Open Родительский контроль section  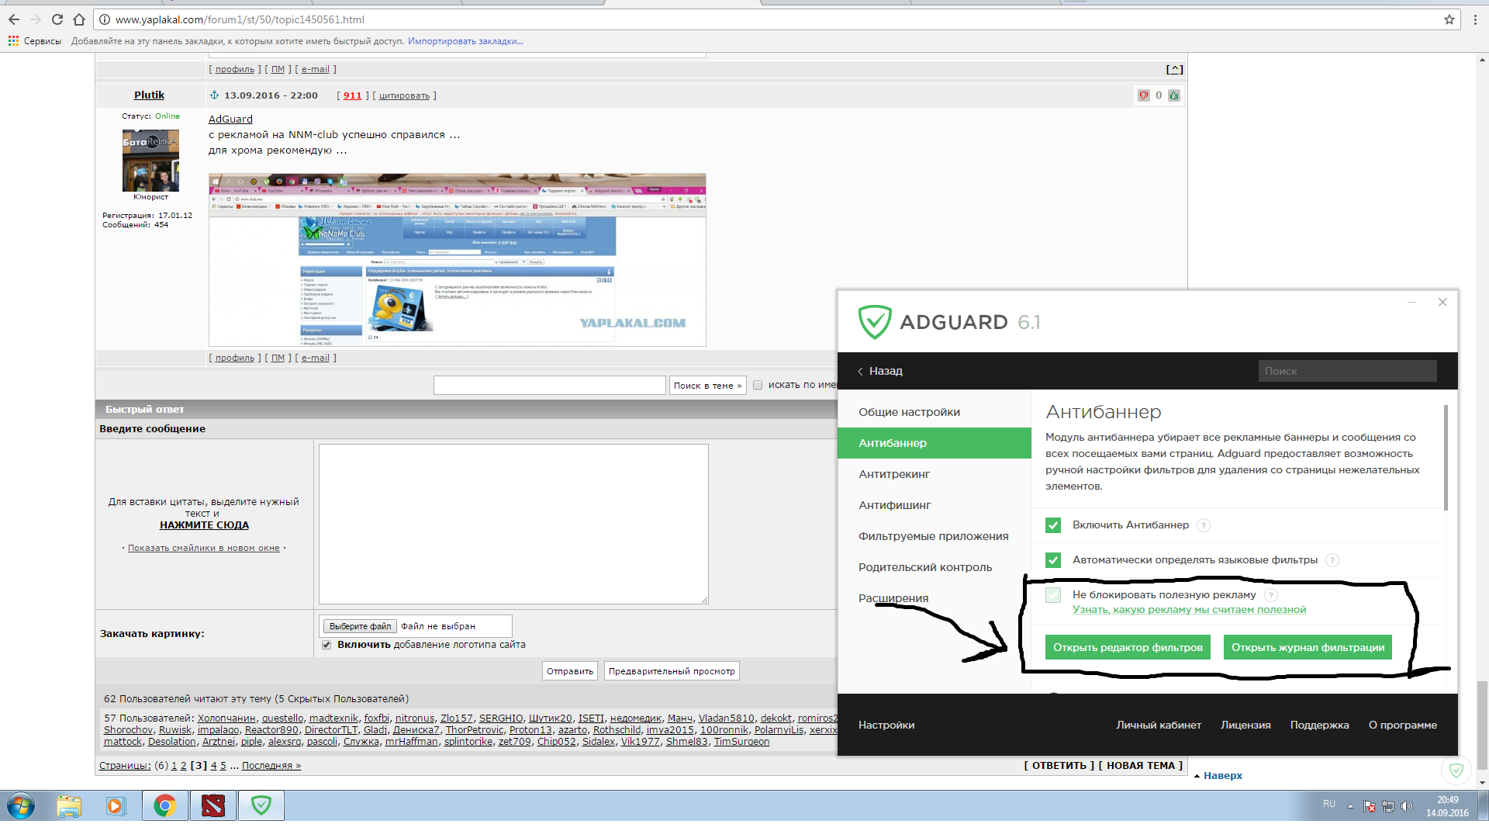tap(935, 567)
